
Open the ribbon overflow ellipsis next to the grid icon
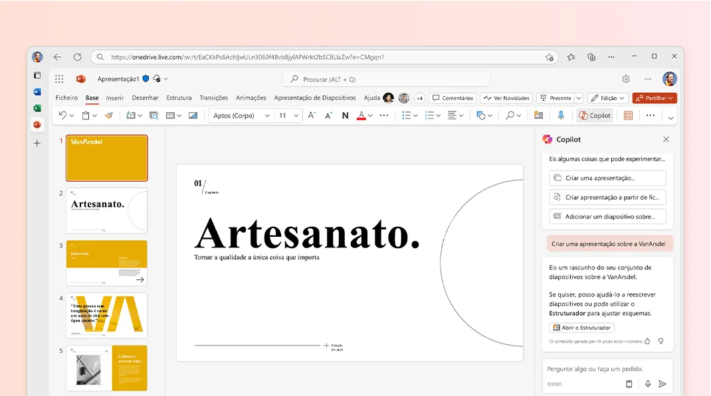pos(651,115)
